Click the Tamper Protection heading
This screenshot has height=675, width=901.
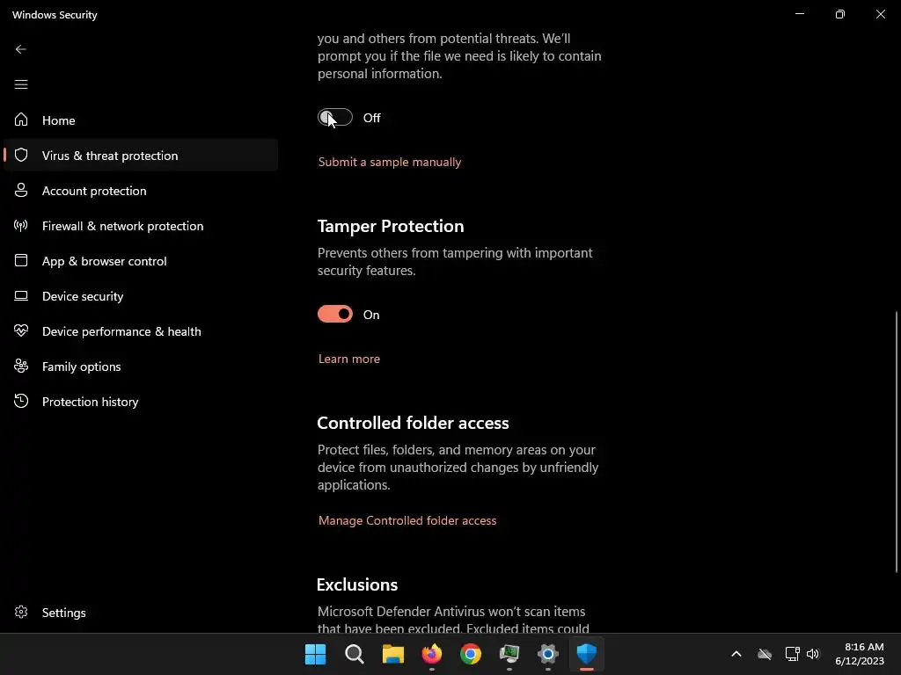point(391,226)
